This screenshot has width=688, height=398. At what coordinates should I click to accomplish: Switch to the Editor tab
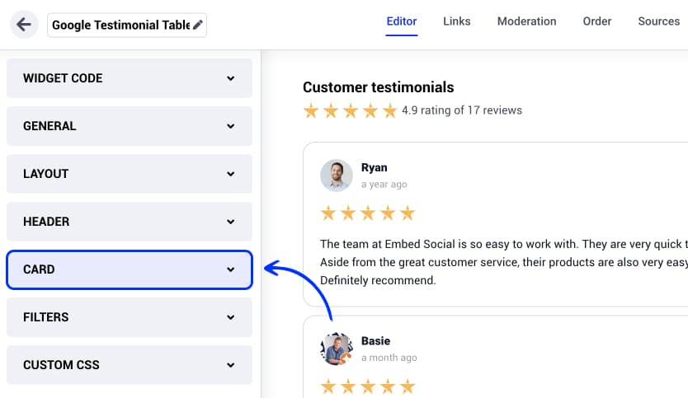point(402,21)
